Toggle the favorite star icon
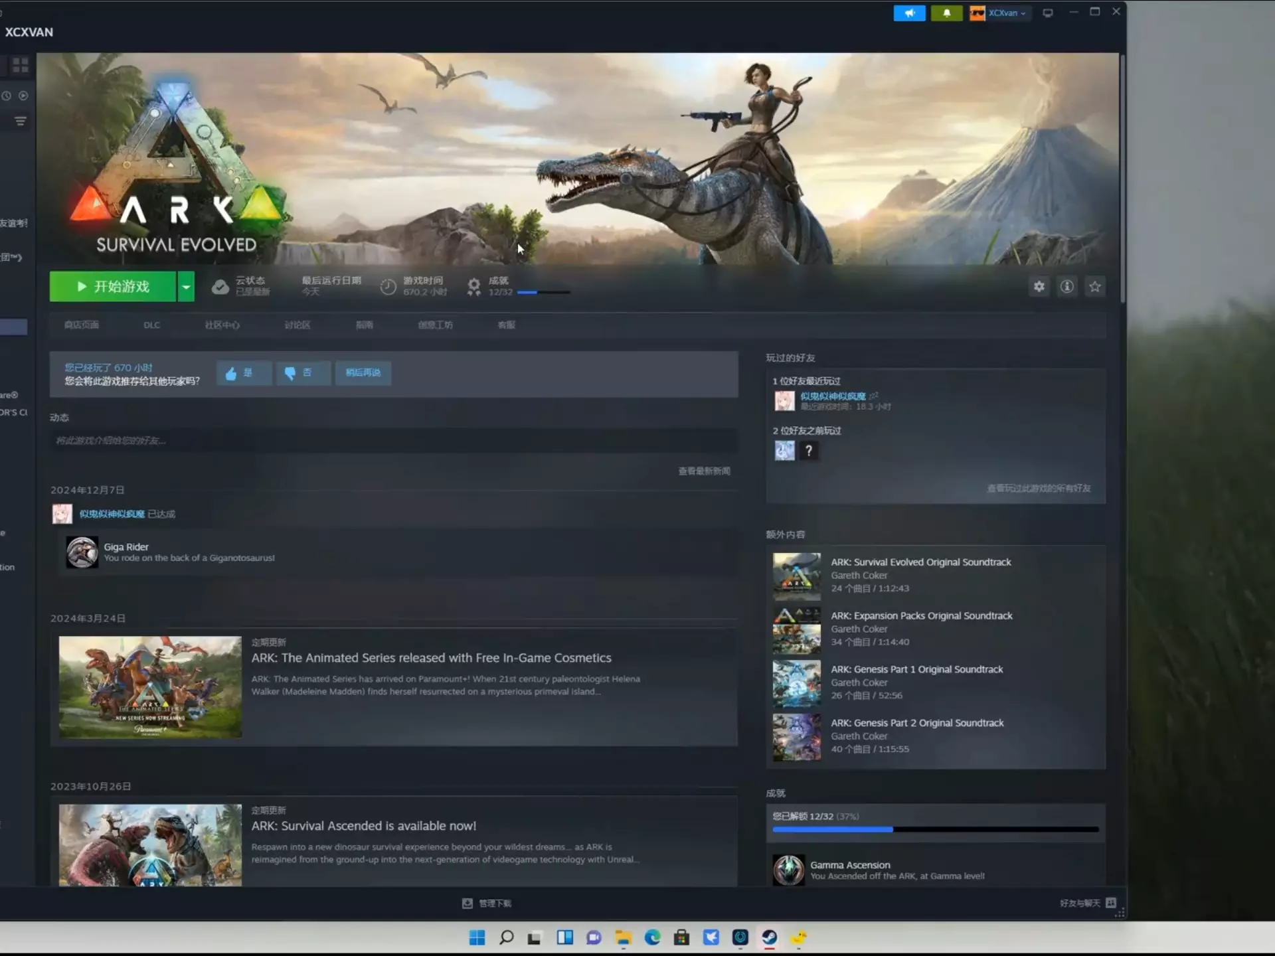1275x956 pixels. point(1095,287)
